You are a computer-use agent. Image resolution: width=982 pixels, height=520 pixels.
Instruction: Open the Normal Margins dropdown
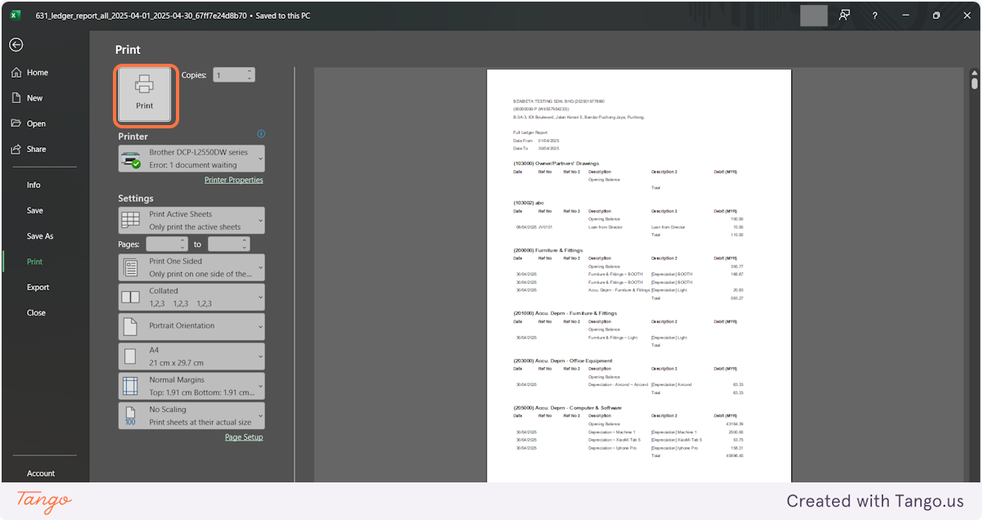(191, 386)
